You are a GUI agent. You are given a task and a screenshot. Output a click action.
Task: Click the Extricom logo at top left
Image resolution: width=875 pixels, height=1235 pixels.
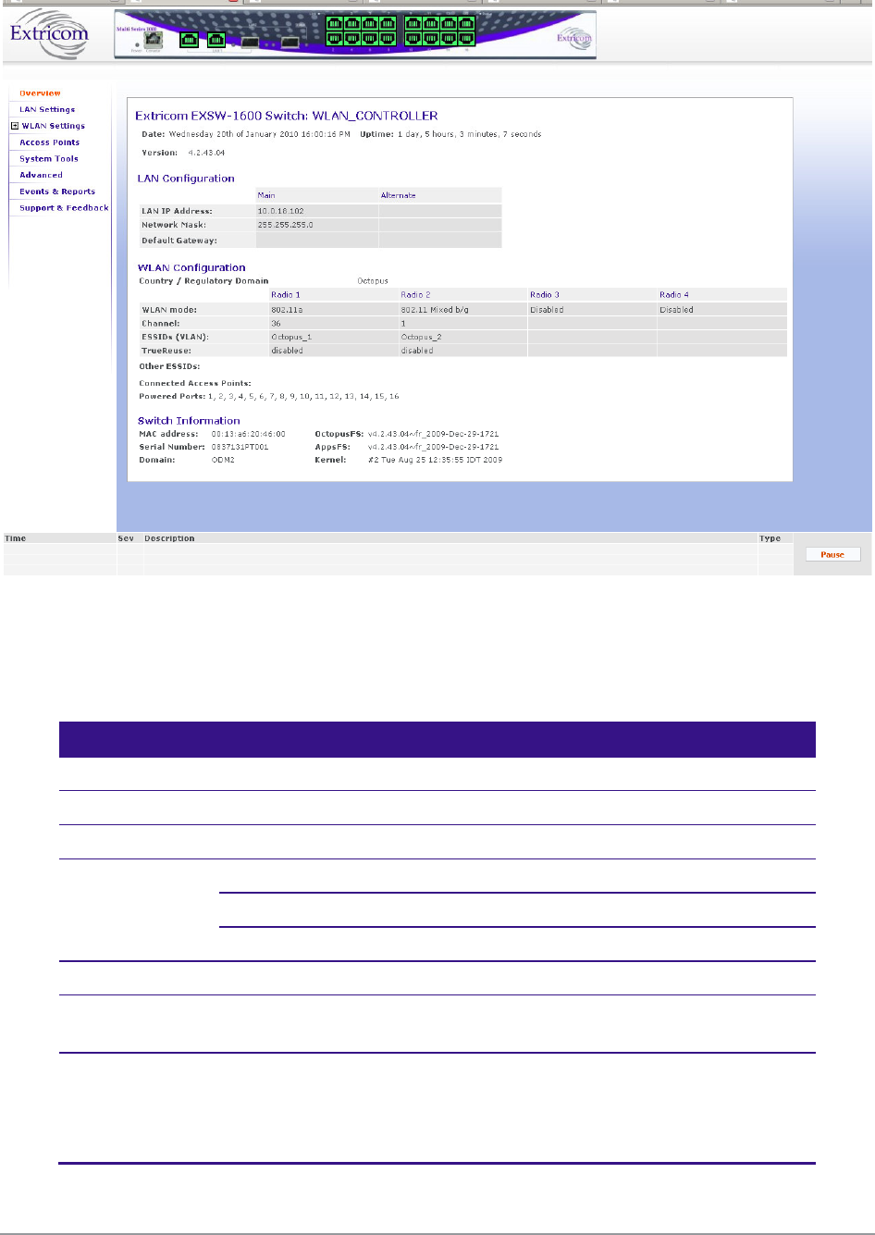tap(49, 36)
